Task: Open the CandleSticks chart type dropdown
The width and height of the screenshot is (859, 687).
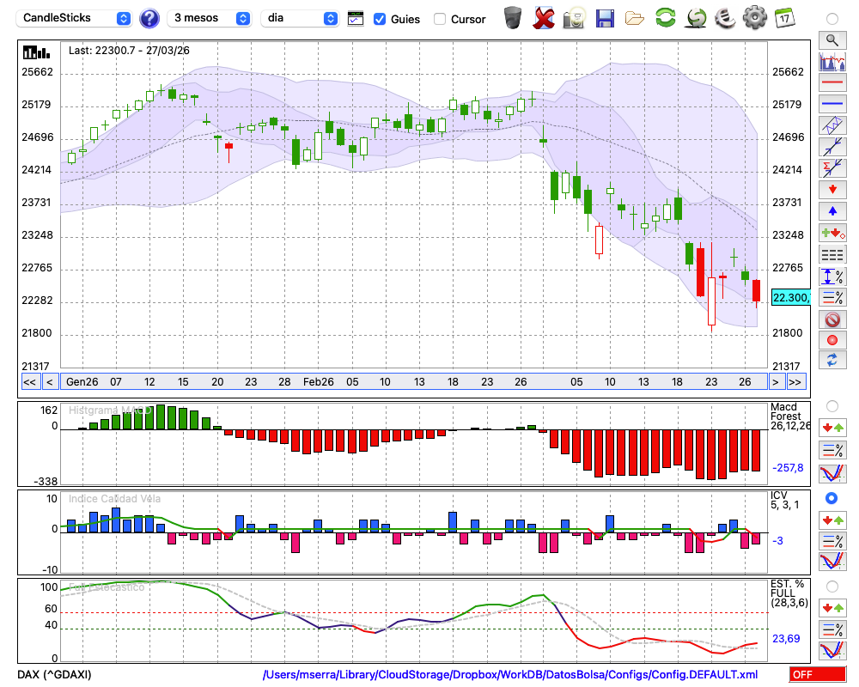Action: click(x=76, y=18)
